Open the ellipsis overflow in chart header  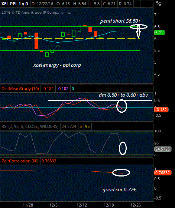pyautogui.click(x=136, y=4)
